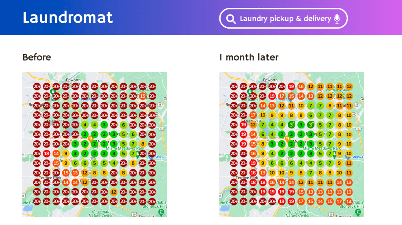Select bottom-right 14 marker on later map grid

(x=349, y=201)
